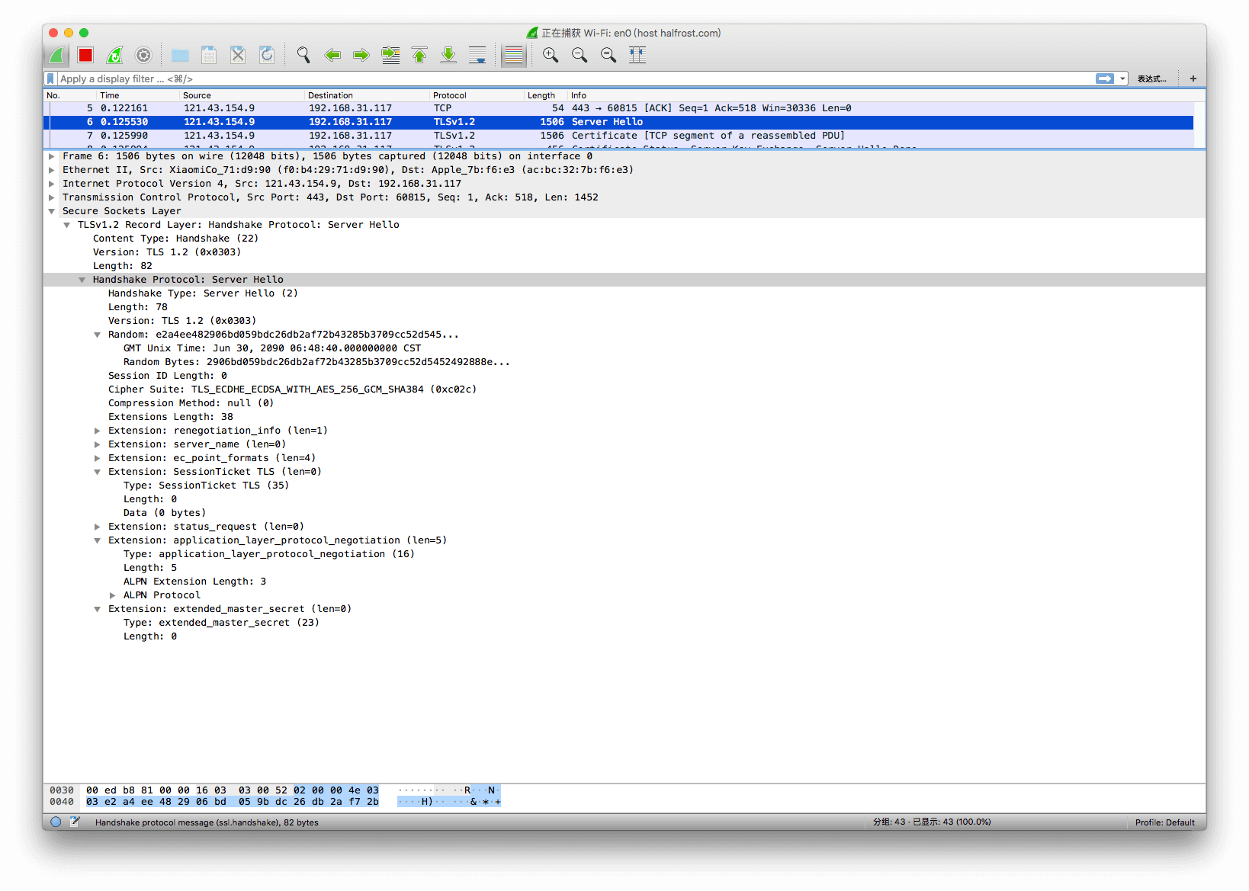The height and width of the screenshot is (891, 1249).
Task: Select Extensions Length: 38 line
Action: tap(170, 417)
